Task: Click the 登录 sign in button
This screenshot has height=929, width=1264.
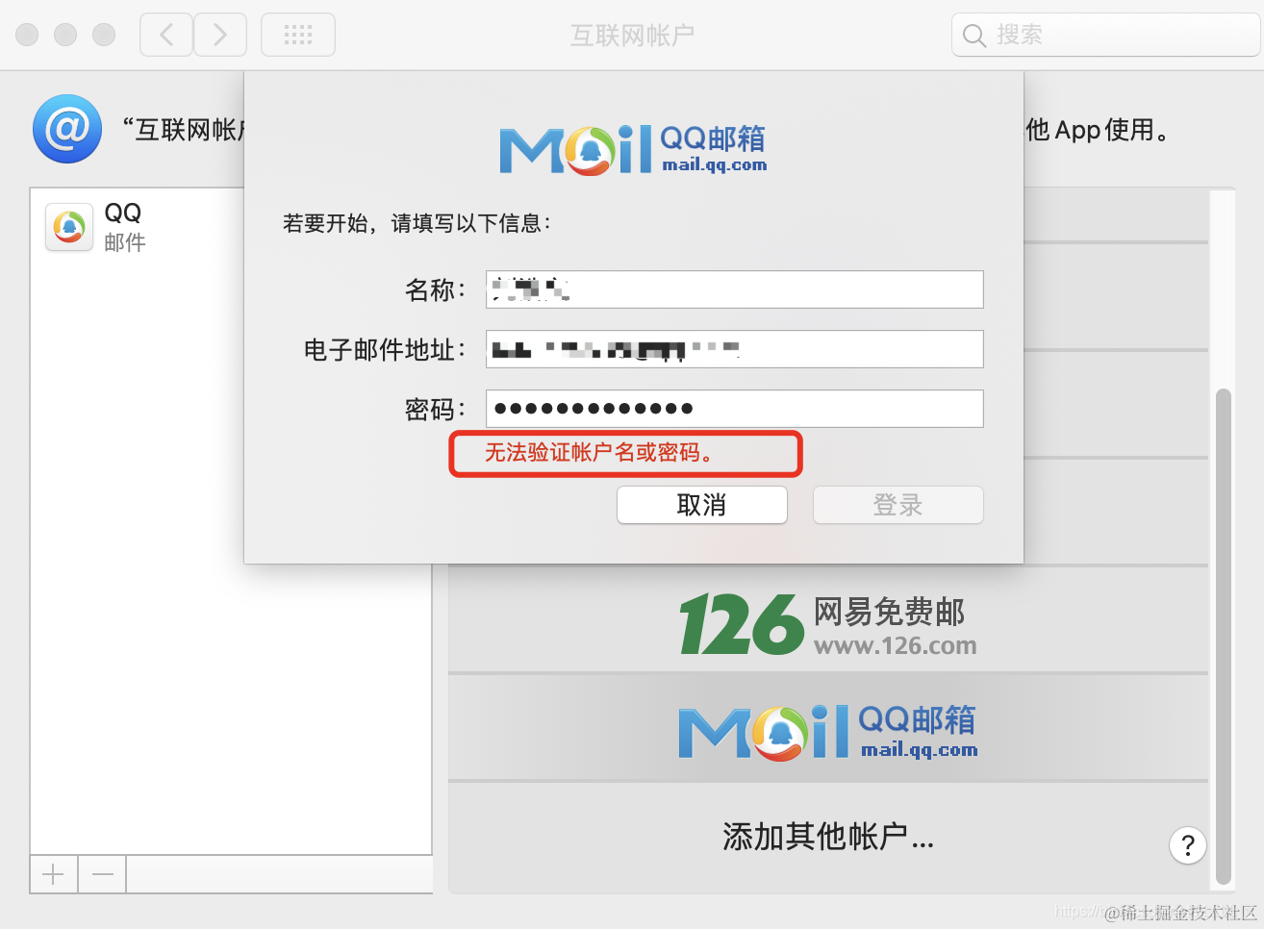Action: point(898,505)
